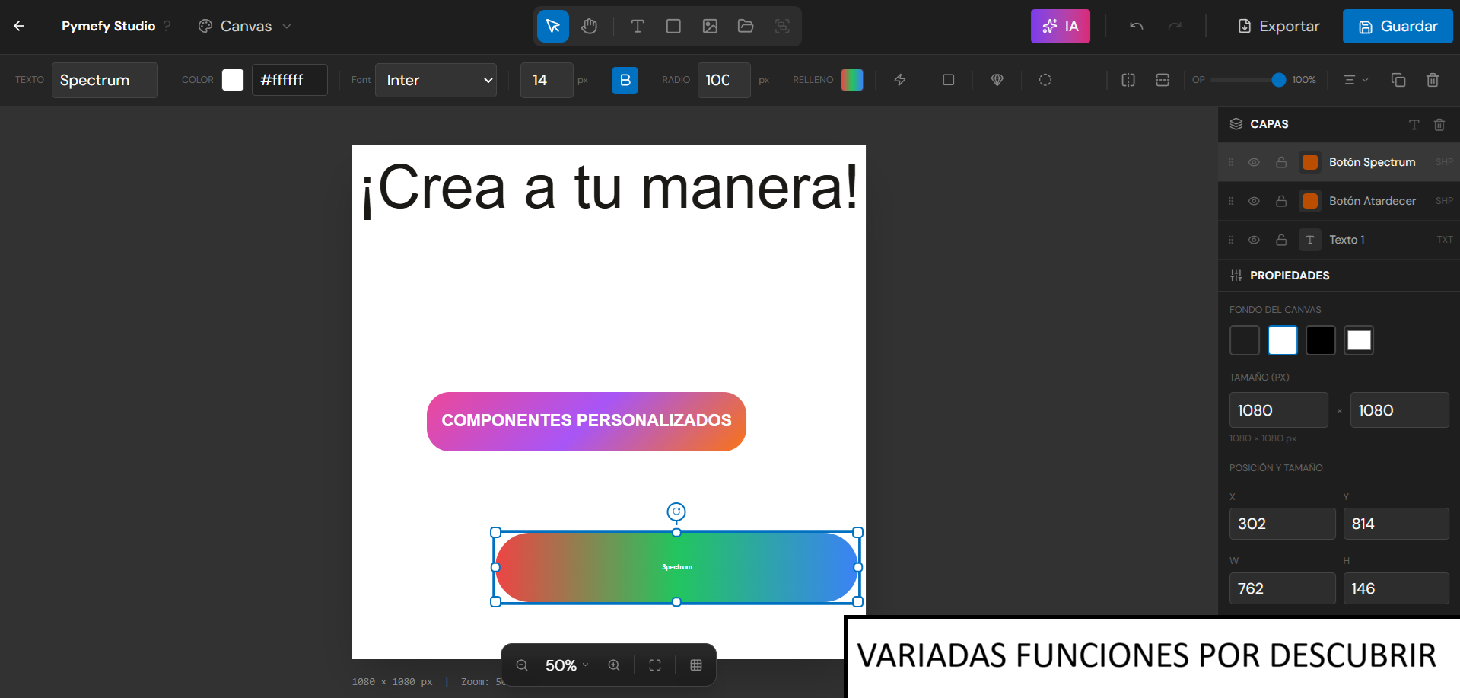Screen dimensions: 1460x698
Task: Lock the Texto 1 layer
Action: point(1281,240)
